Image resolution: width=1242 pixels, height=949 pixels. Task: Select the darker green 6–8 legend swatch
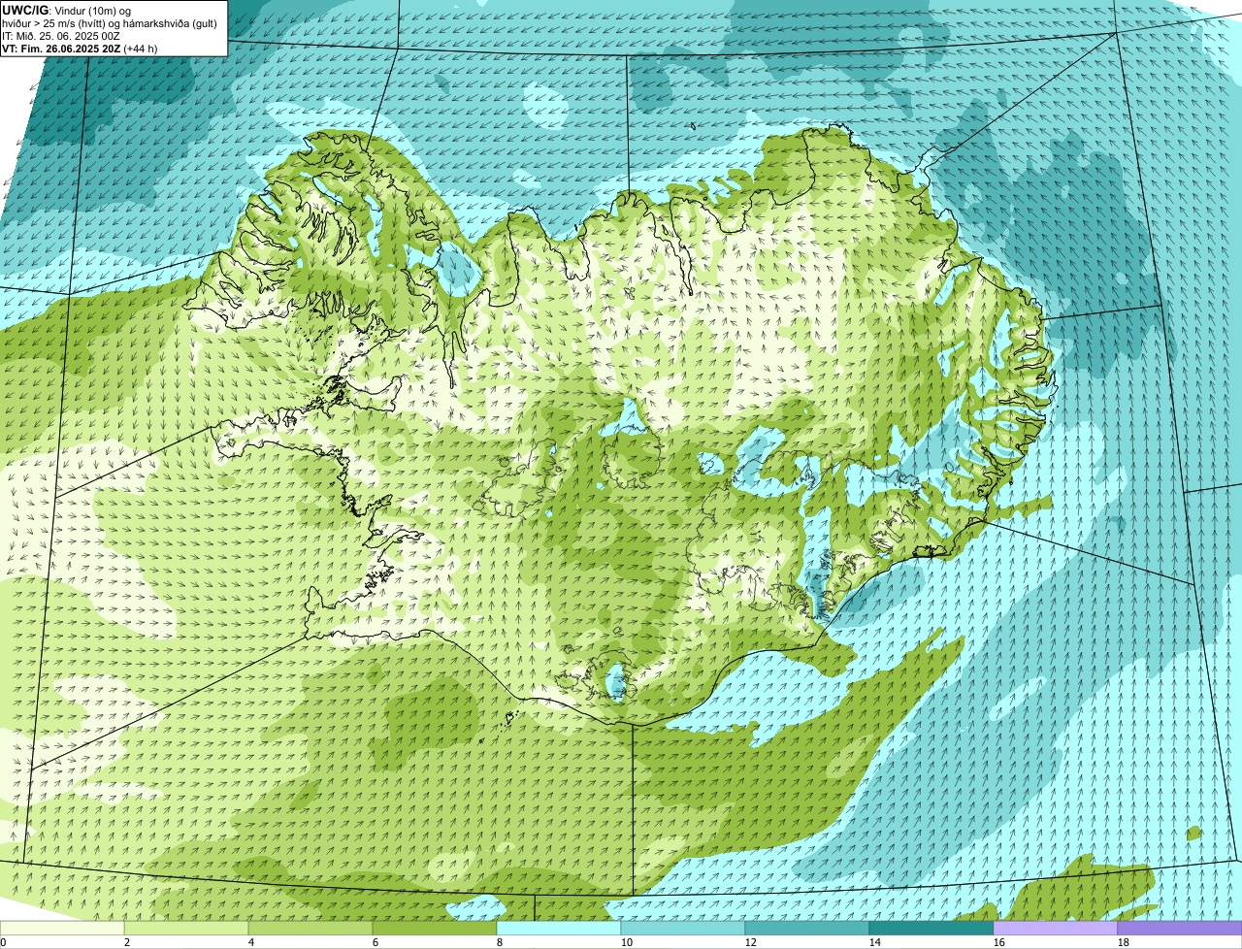coord(435,928)
